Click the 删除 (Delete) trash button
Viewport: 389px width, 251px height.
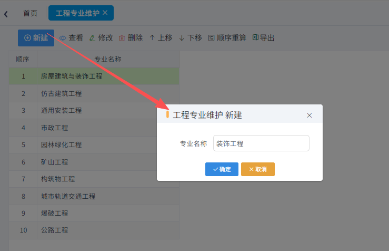131,38
